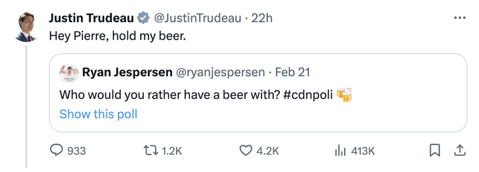Click the #cdnpoli hashtag text
Image resolution: width=479 pixels, height=172 pixels.
tap(308, 94)
